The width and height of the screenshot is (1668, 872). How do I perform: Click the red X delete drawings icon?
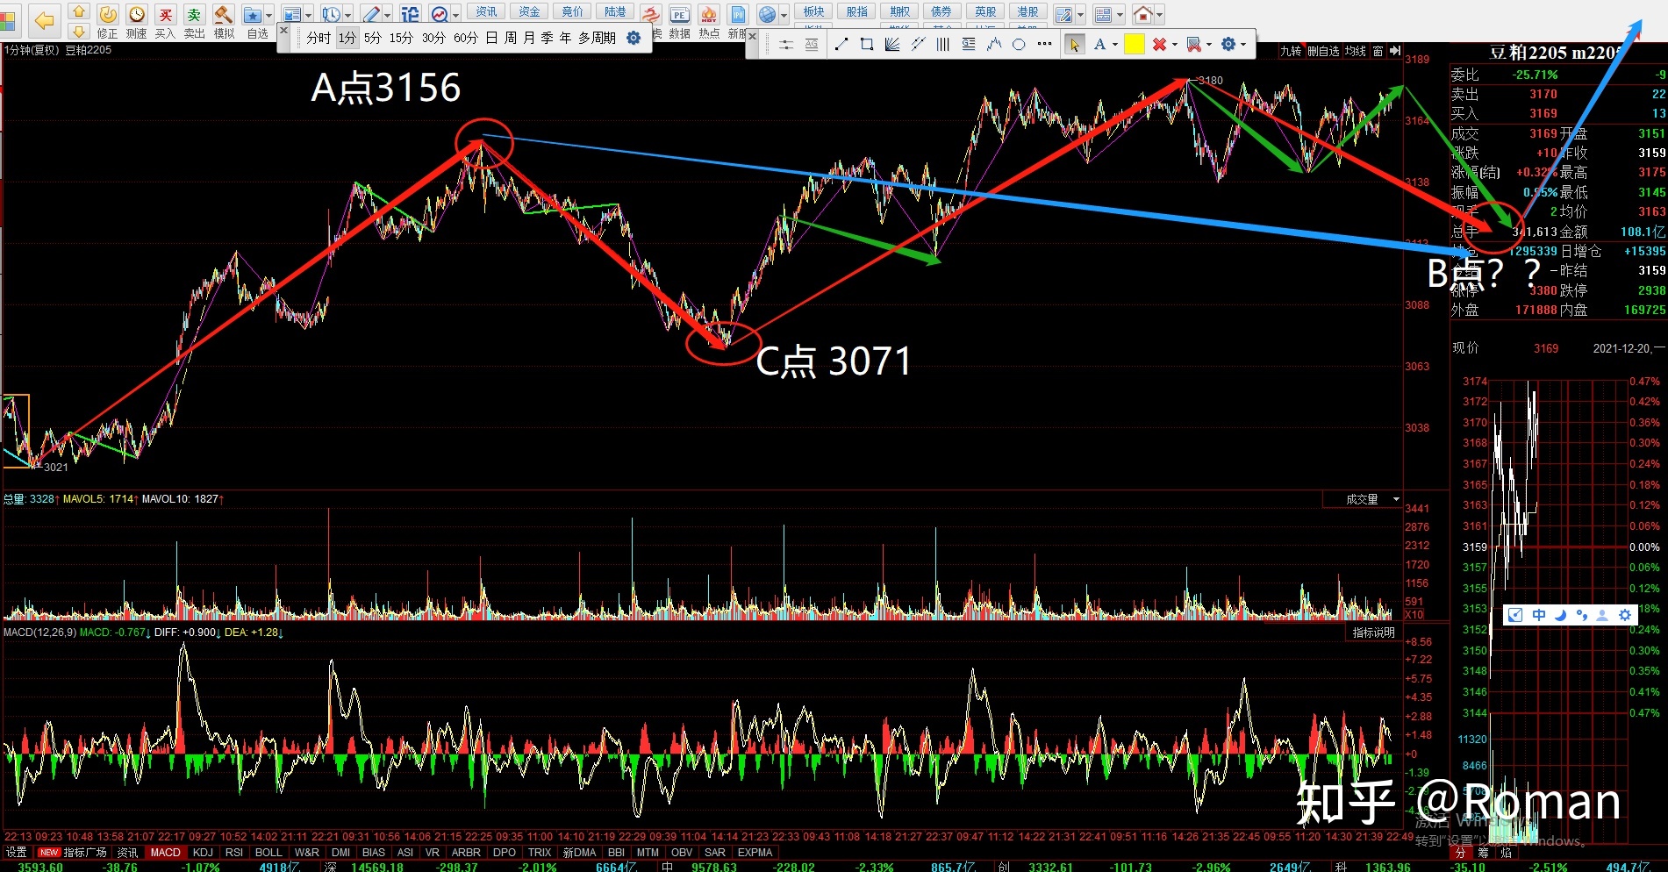(x=1159, y=45)
